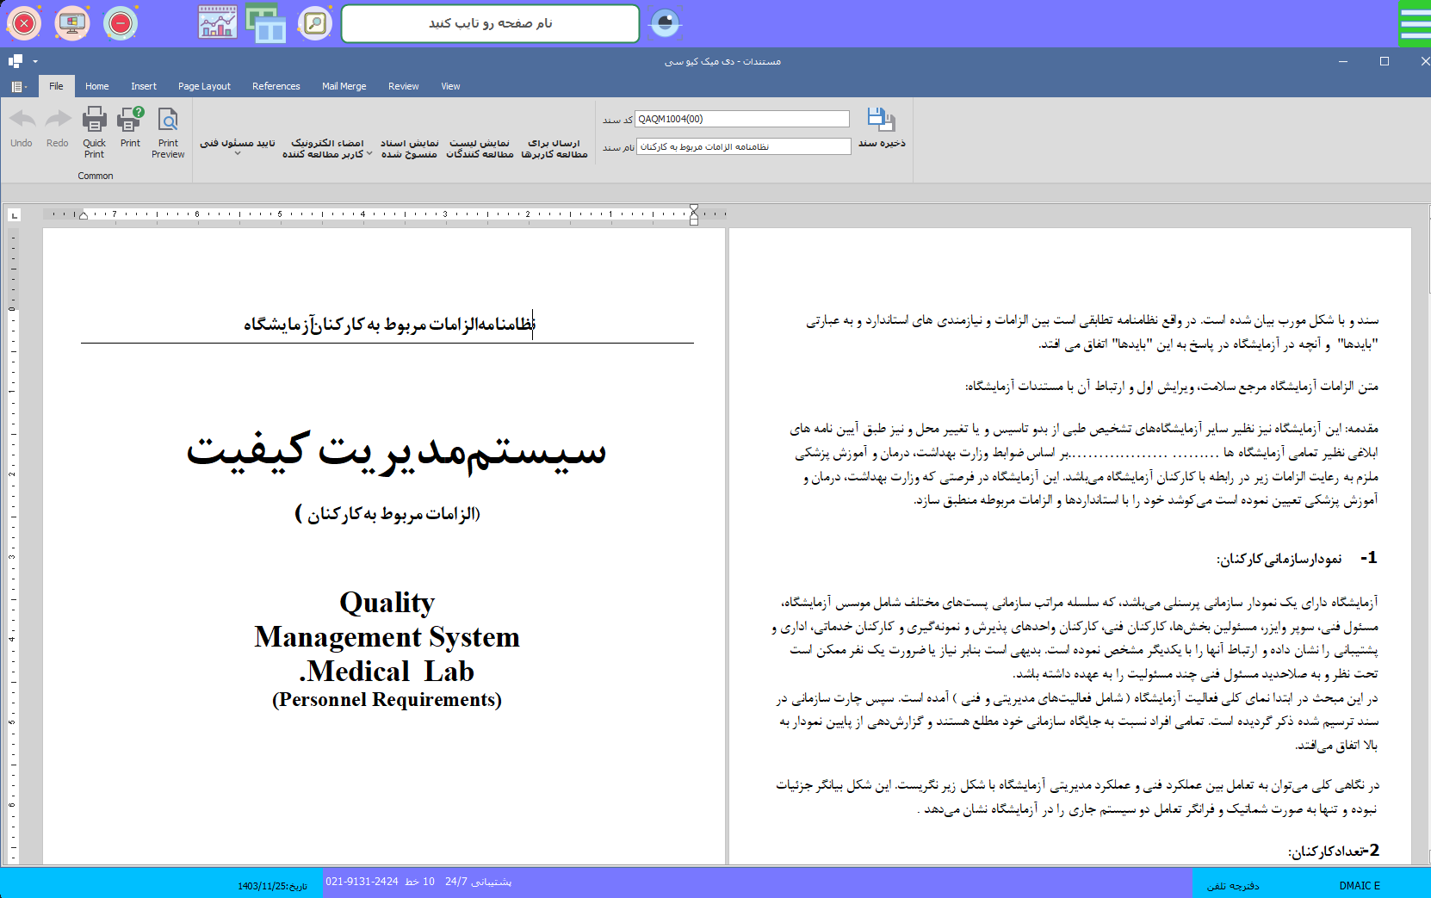This screenshot has width=1431, height=898.
Task: Open the Mail Merge tab
Action: [344, 86]
